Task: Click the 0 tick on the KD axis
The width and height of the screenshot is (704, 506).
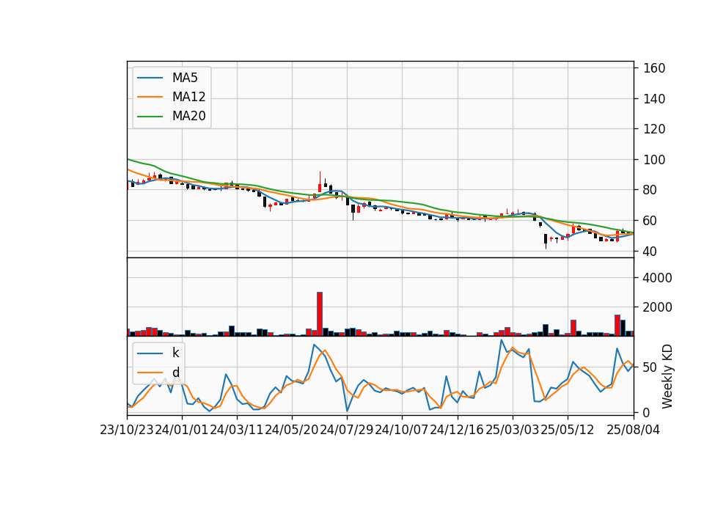Action: pos(647,412)
